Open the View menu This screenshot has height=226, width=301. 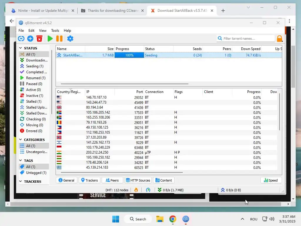pyautogui.click(x=43, y=31)
